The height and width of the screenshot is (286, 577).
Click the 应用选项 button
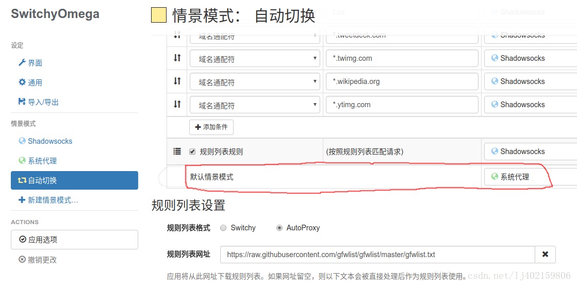[74, 240]
